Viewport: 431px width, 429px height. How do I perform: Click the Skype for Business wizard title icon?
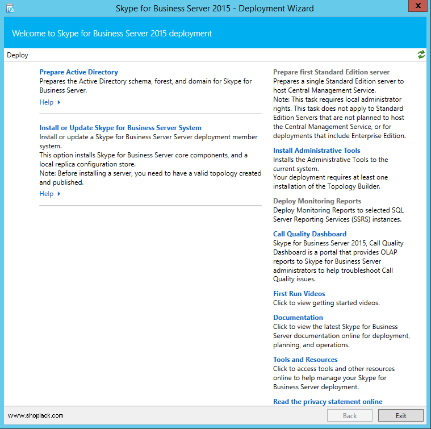click(10, 9)
